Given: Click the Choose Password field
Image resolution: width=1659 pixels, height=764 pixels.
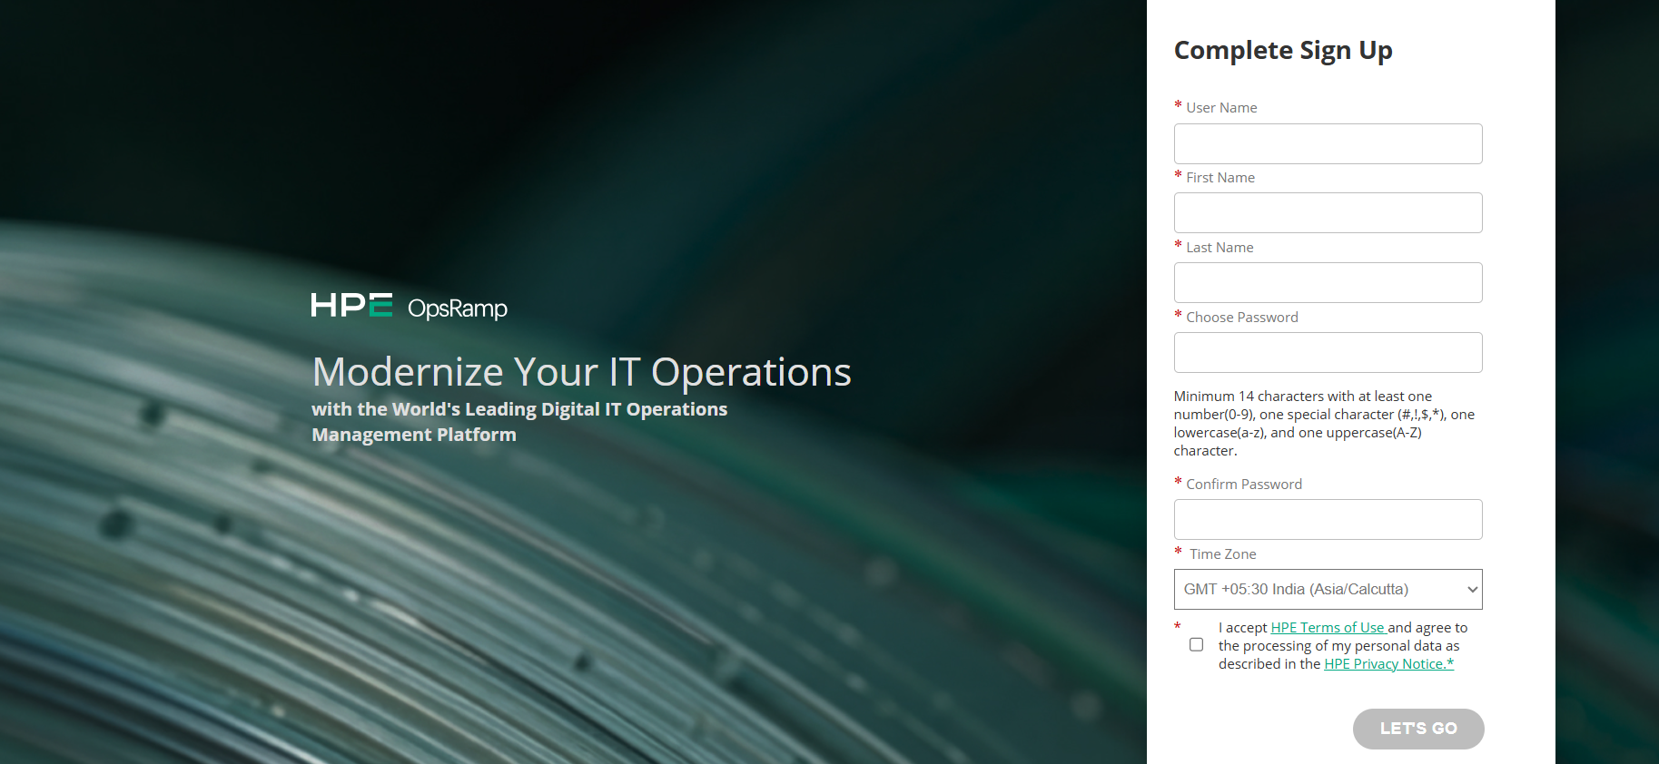Looking at the screenshot, I should 1328,352.
